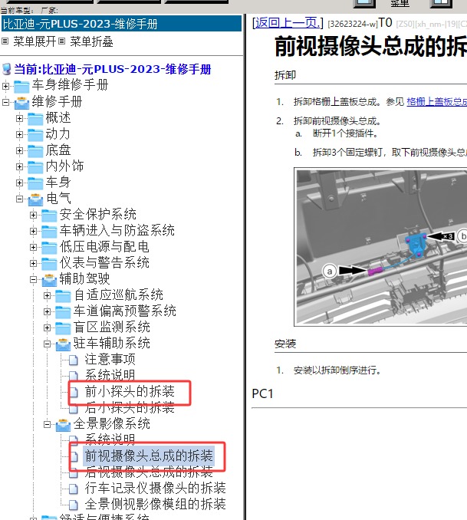Click the open folder icon beside 辅助驾驶
The image size is (467, 520).
click(x=49, y=280)
